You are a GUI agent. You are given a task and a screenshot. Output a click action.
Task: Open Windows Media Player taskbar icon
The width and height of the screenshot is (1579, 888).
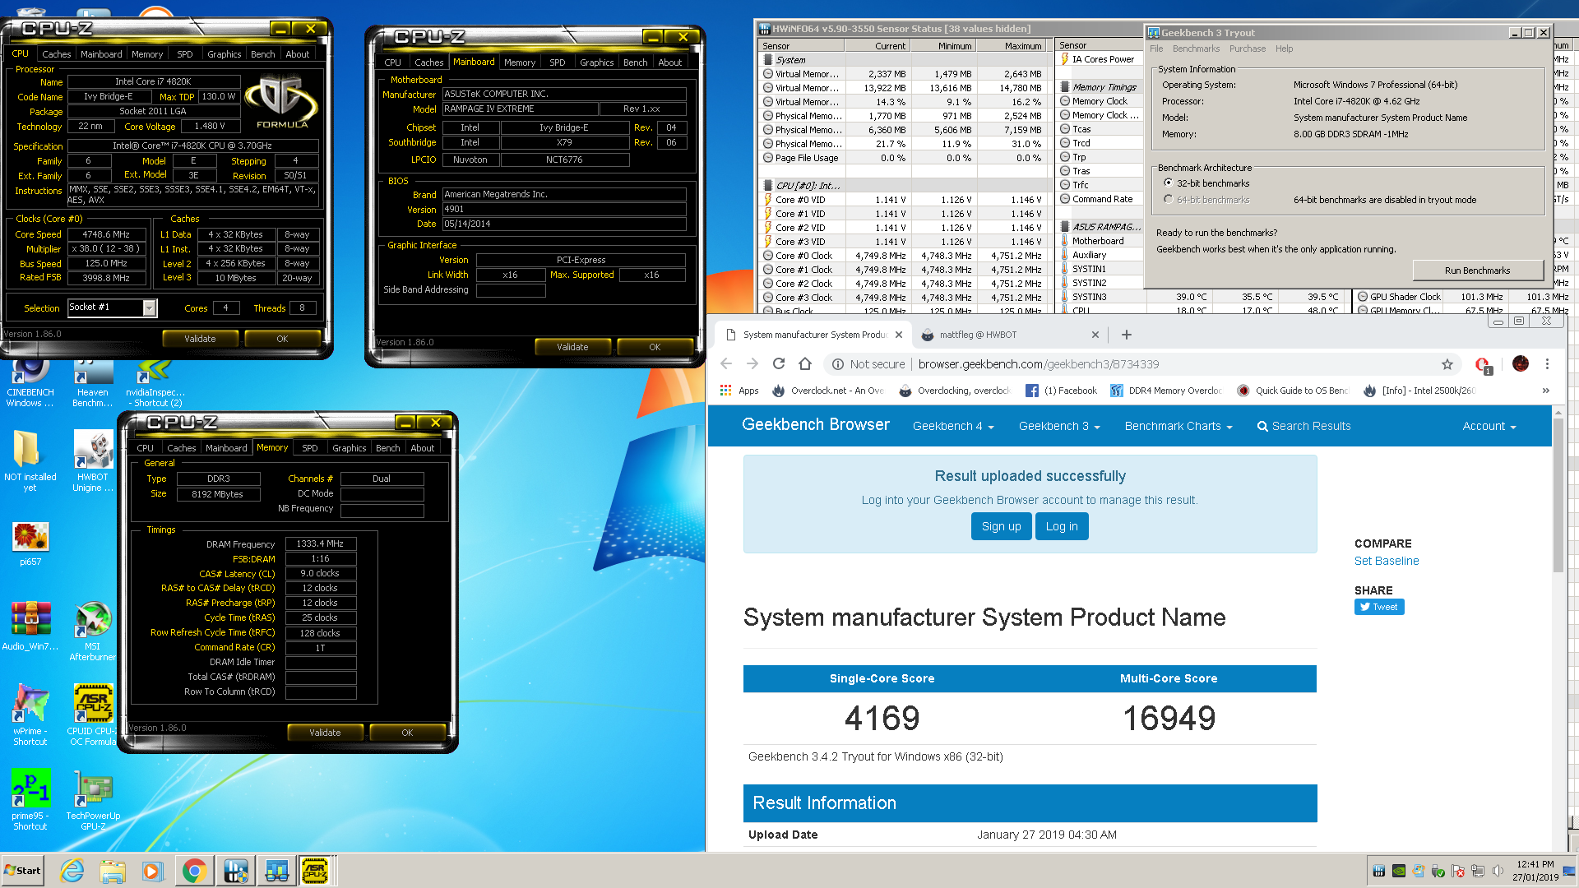click(x=152, y=871)
